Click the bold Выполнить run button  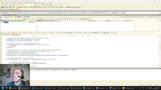click(x=69, y=33)
